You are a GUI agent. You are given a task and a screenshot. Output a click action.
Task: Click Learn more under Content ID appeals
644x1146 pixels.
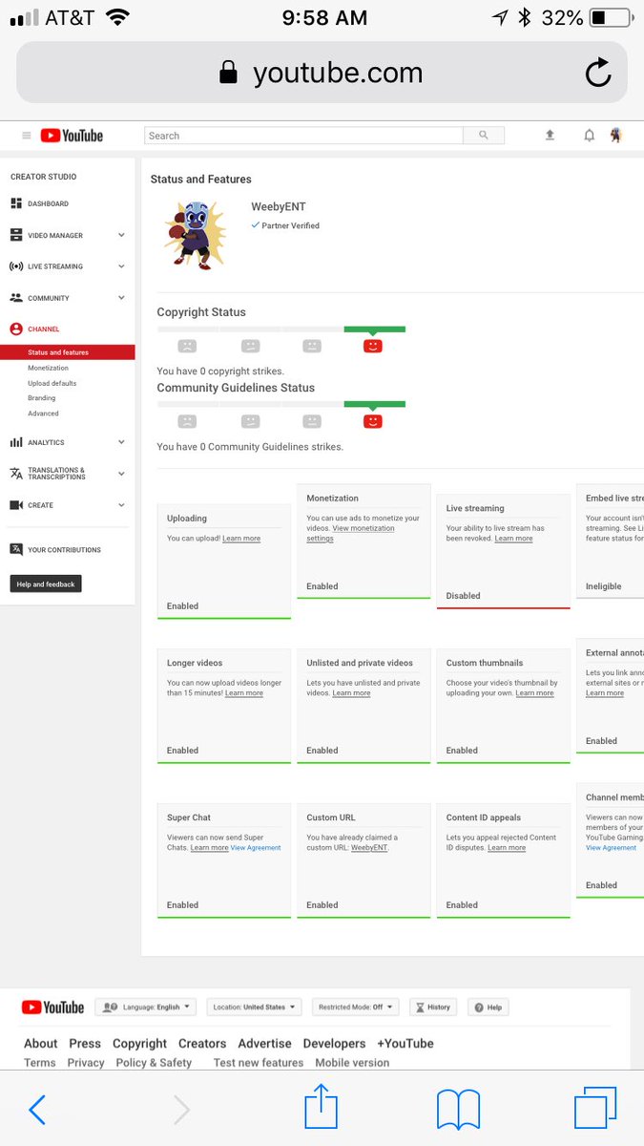[x=506, y=848]
